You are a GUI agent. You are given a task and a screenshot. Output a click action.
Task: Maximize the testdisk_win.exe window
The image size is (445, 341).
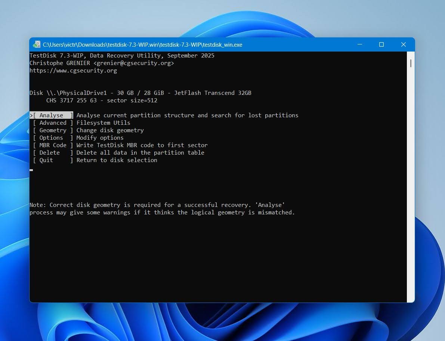pos(381,44)
